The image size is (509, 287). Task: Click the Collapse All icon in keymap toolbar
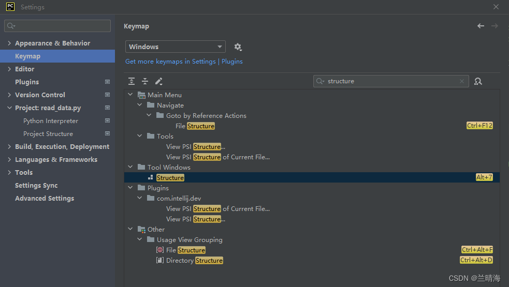(145, 81)
